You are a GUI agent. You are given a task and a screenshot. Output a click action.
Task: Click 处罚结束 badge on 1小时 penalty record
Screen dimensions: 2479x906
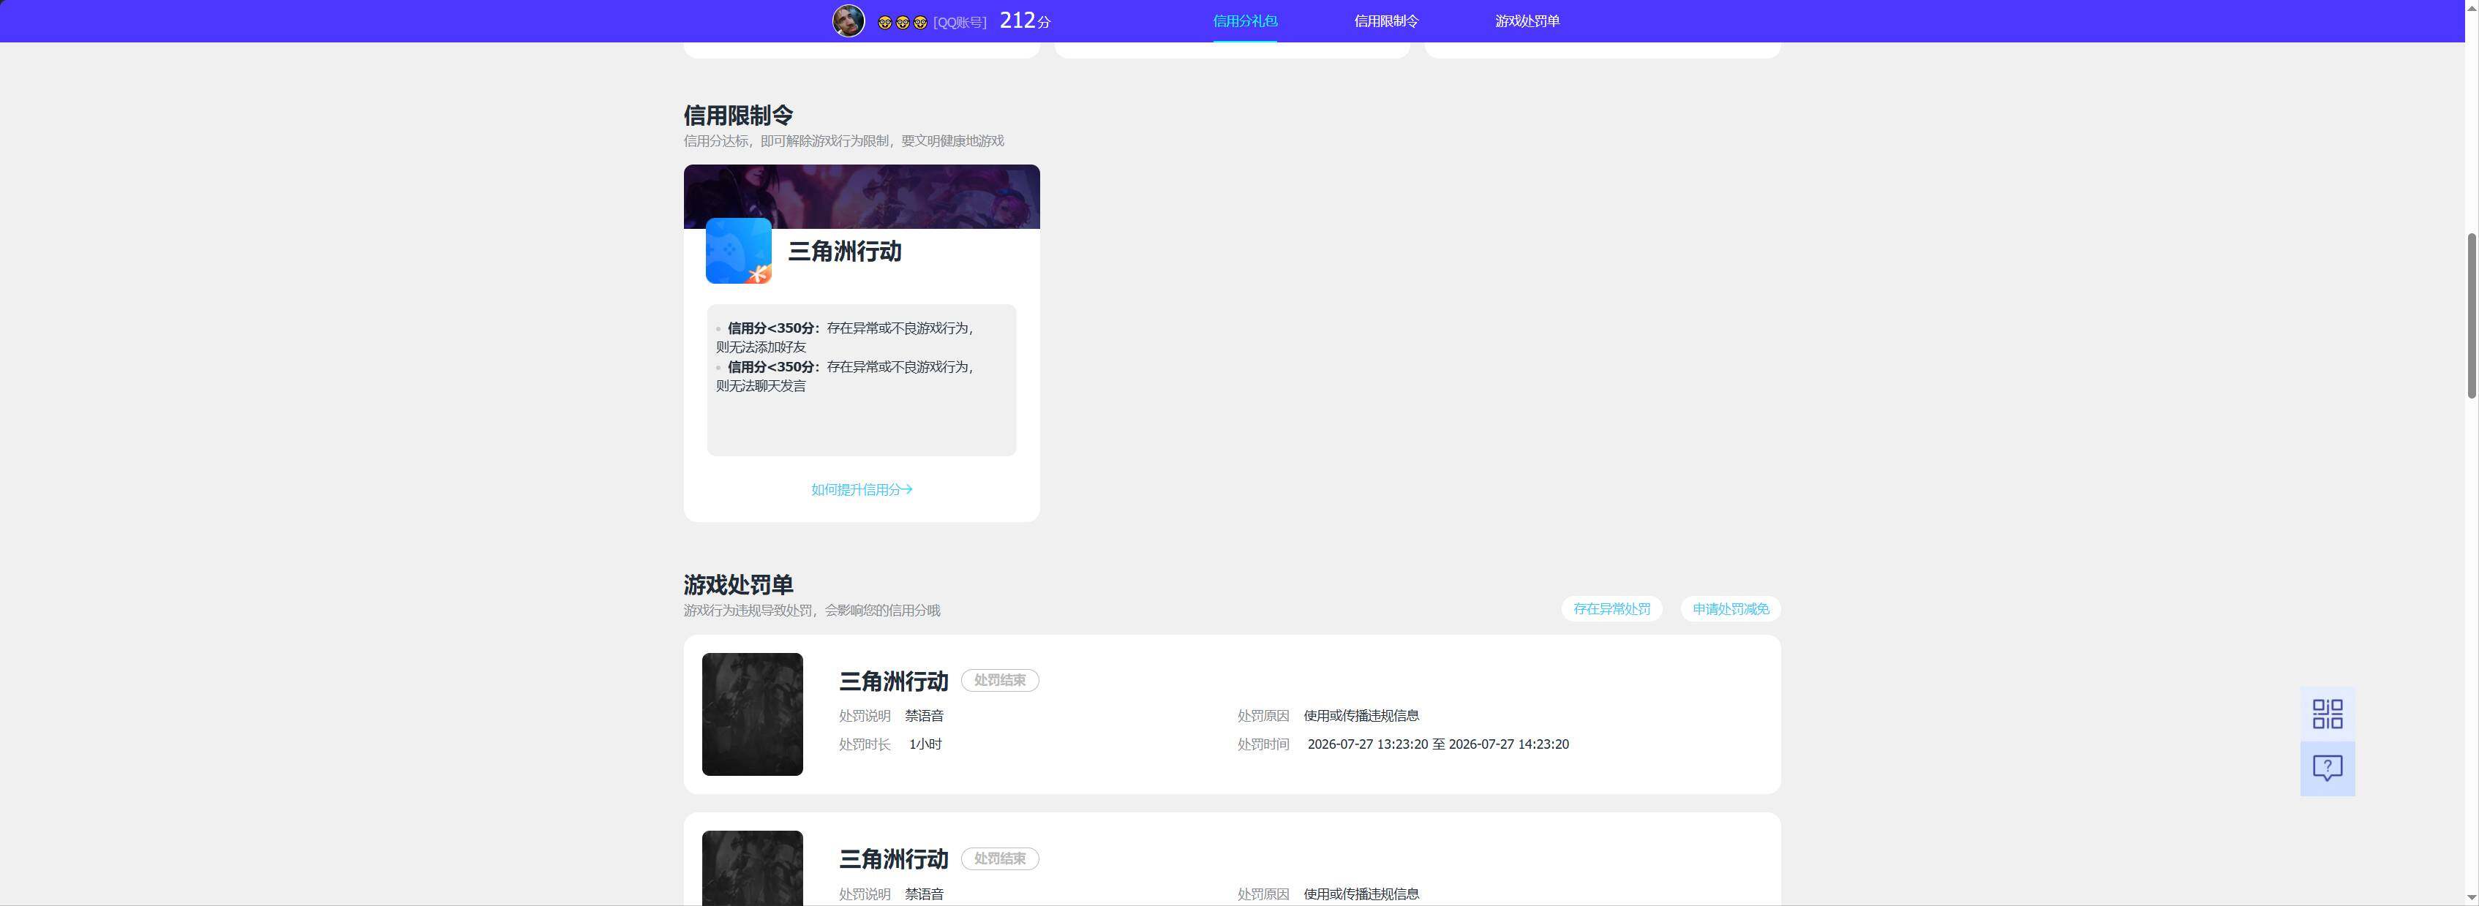tap(999, 680)
